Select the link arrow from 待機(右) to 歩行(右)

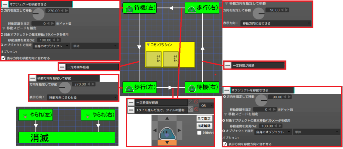coord(203,47)
